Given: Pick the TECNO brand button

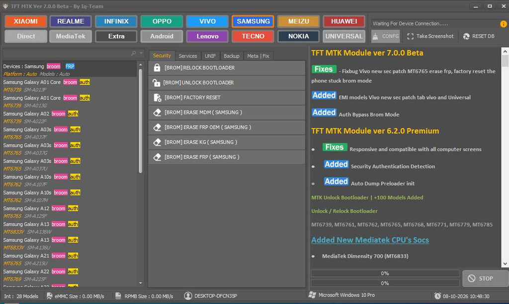Looking at the screenshot, I should point(253,36).
